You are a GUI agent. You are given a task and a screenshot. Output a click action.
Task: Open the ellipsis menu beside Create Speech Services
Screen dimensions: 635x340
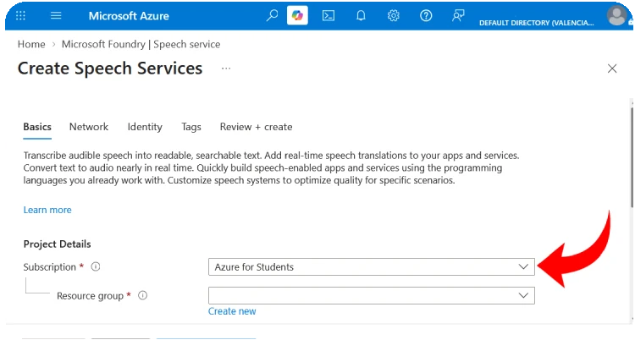(226, 69)
